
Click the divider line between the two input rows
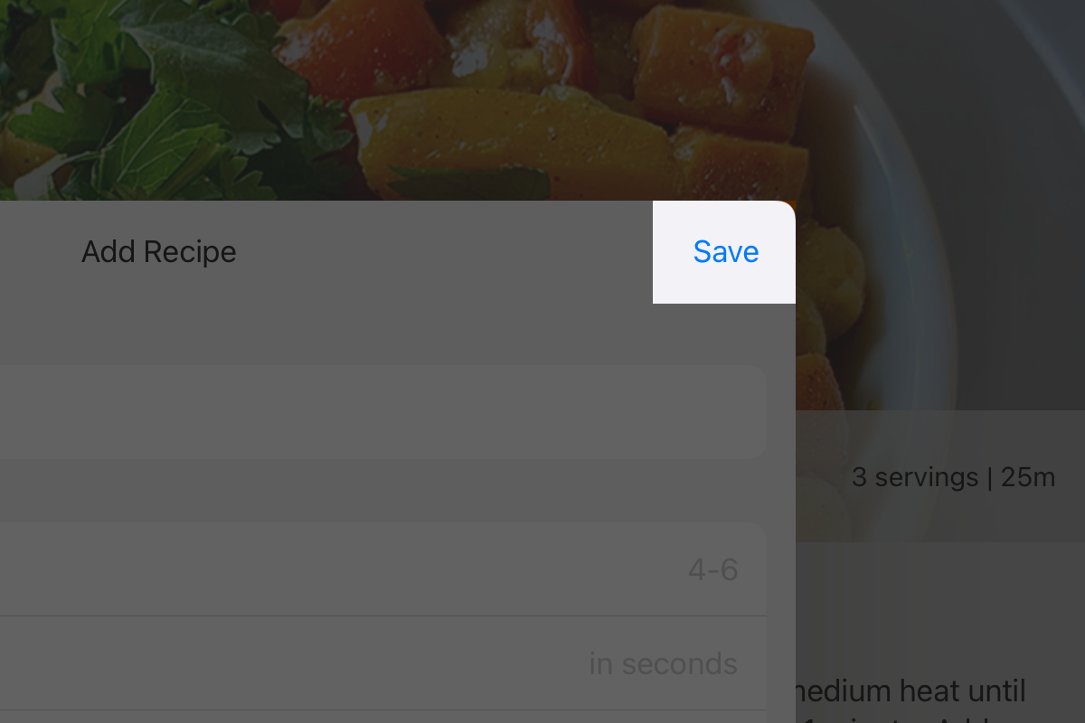(380, 616)
